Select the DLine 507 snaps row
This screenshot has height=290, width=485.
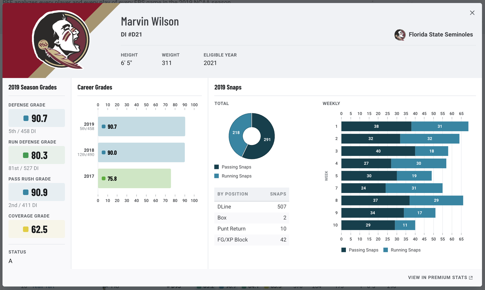click(251, 207)
